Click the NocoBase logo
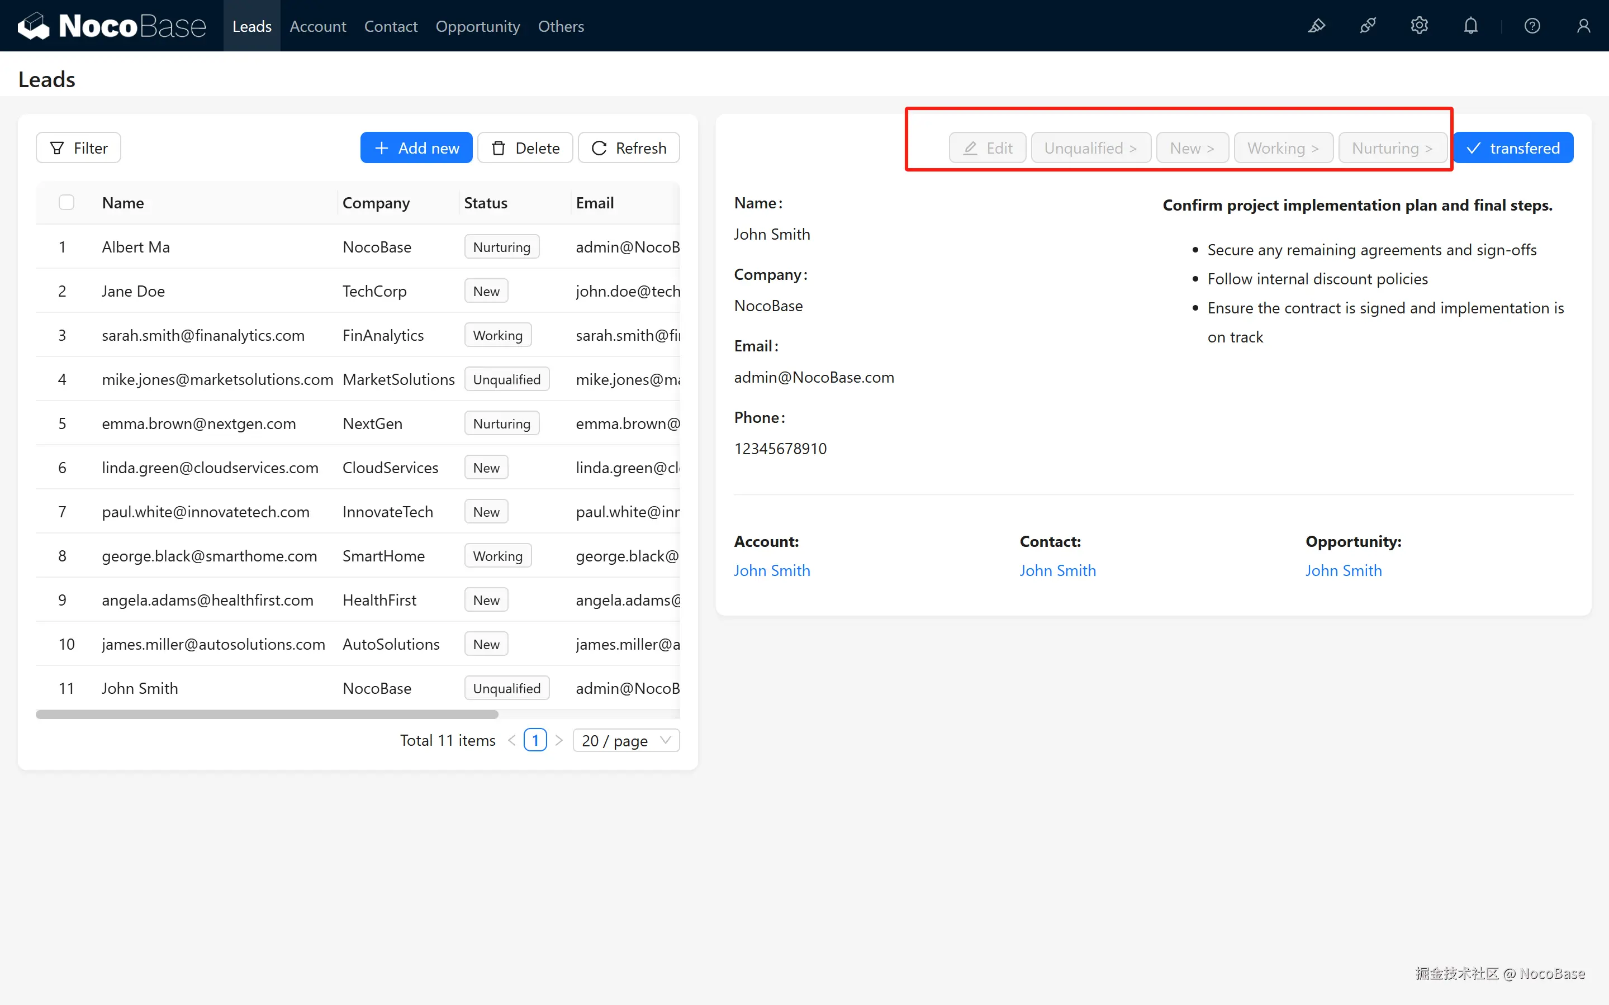The image size is (1609, 1005). pos(112,26)
